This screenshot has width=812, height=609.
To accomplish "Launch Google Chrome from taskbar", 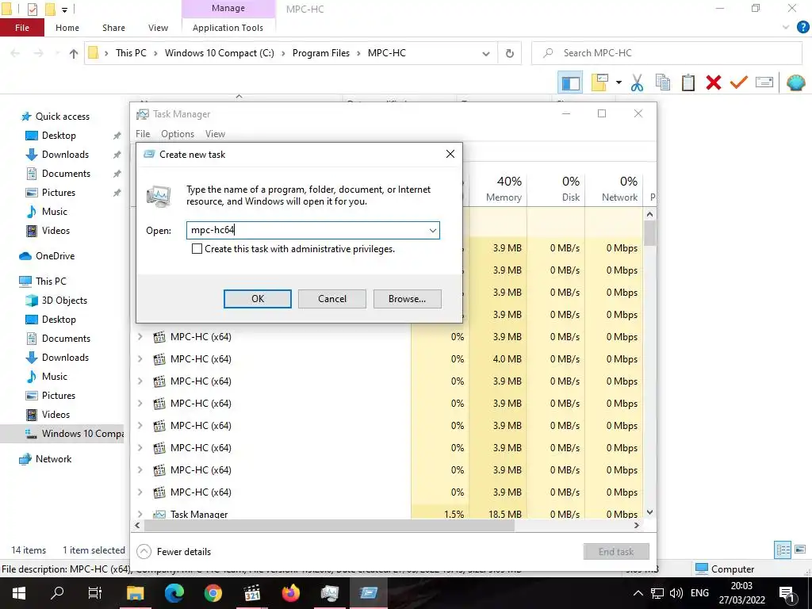I will pyautogui.click(x=213, y=593).
